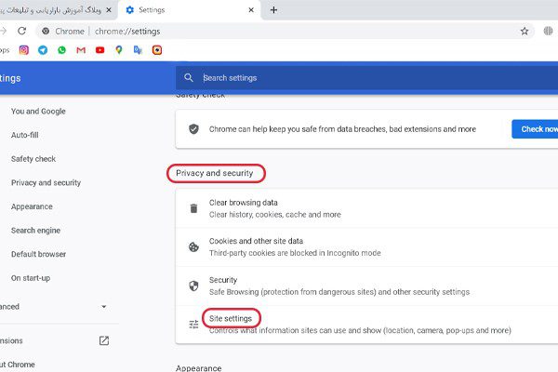Viewport: 558px width, 372px height.
Task: Click the chrome://settings address bar
Action: 285,32
